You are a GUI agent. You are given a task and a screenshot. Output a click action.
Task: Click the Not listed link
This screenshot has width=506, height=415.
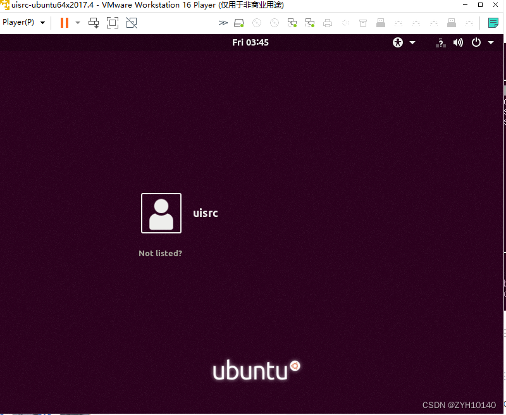[160, 253]
